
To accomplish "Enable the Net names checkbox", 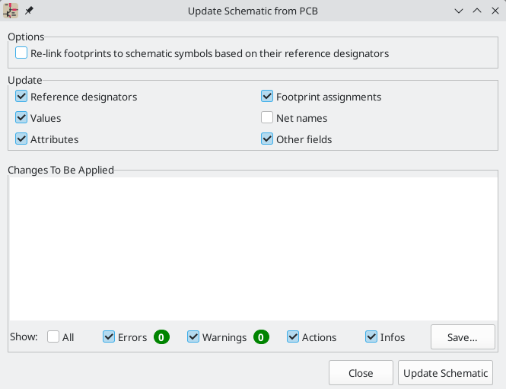I will pos(267,118).
